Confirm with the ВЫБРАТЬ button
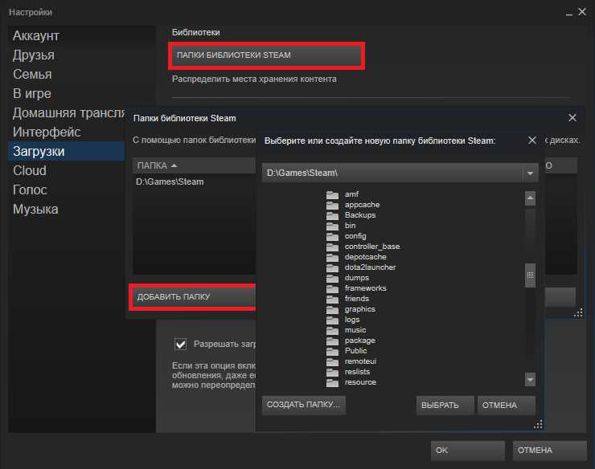The height and width of the screenshot is (469, 595). click(x=445, y=406)
